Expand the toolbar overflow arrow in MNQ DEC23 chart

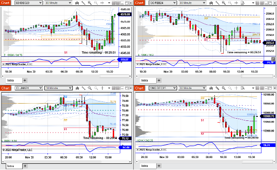click(253, 88)
